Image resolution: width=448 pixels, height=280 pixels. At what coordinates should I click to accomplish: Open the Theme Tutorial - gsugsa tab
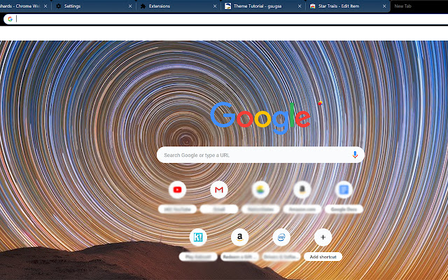263,6
